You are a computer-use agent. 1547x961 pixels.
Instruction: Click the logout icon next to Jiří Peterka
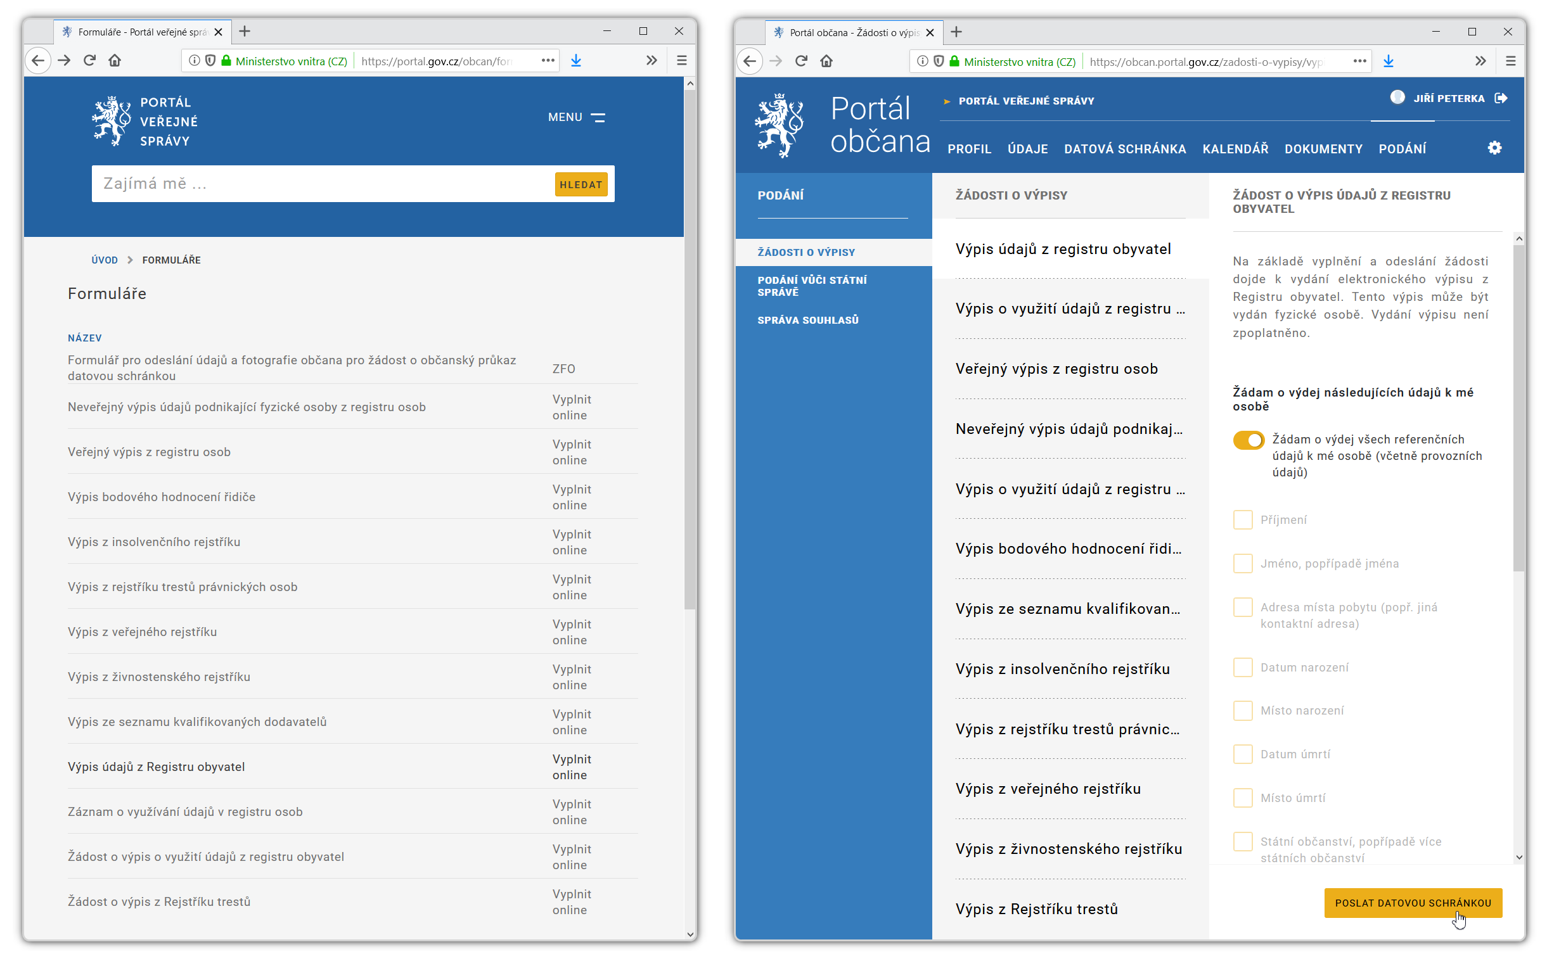pos(1501,98)
